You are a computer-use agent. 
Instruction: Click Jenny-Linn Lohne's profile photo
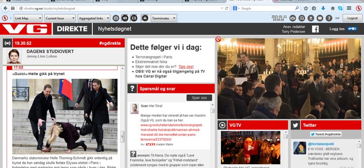click(x=14, y=56)
